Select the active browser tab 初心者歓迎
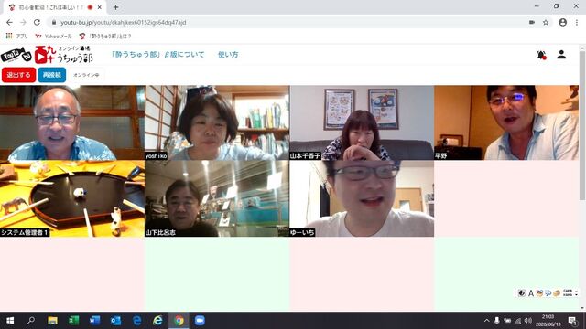This screenshot has width=586, height=329. (x=55, y=7)
